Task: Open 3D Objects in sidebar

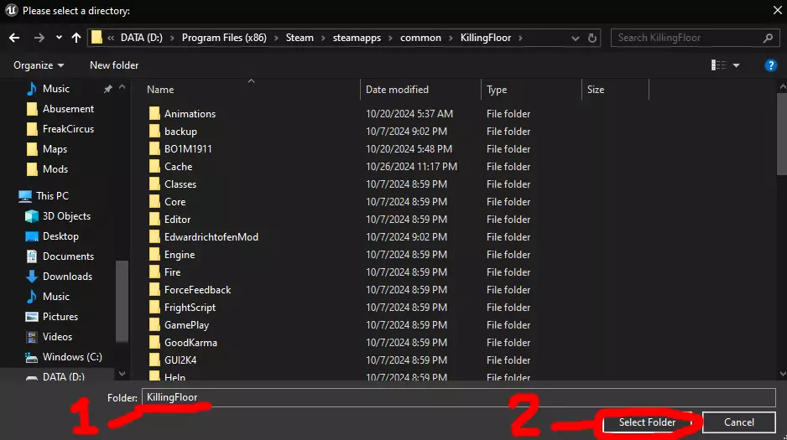Action: point(66,216)
